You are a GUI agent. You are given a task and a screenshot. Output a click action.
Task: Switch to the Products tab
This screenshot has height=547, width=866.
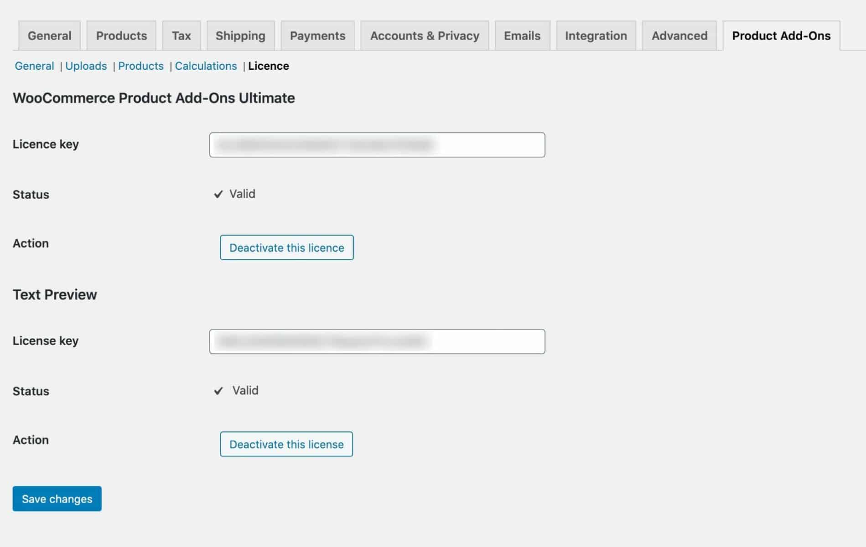pos(121,36)
